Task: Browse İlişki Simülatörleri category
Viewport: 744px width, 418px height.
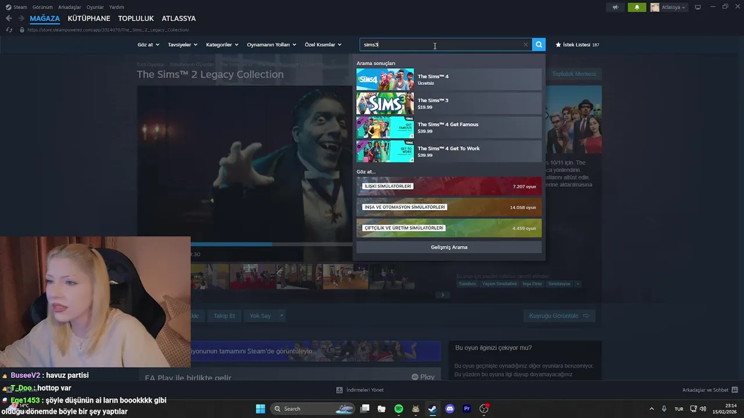Action: coord(449,186)
